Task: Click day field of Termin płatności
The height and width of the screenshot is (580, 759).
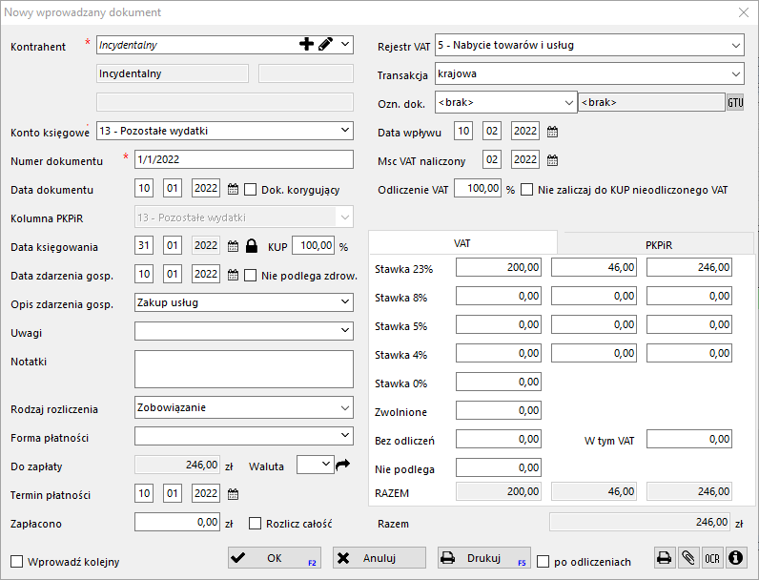Action: 144,493
